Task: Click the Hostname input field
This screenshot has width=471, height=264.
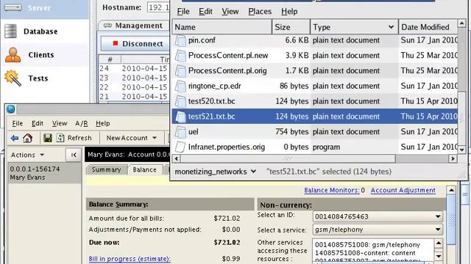Action: pos(159,7)
